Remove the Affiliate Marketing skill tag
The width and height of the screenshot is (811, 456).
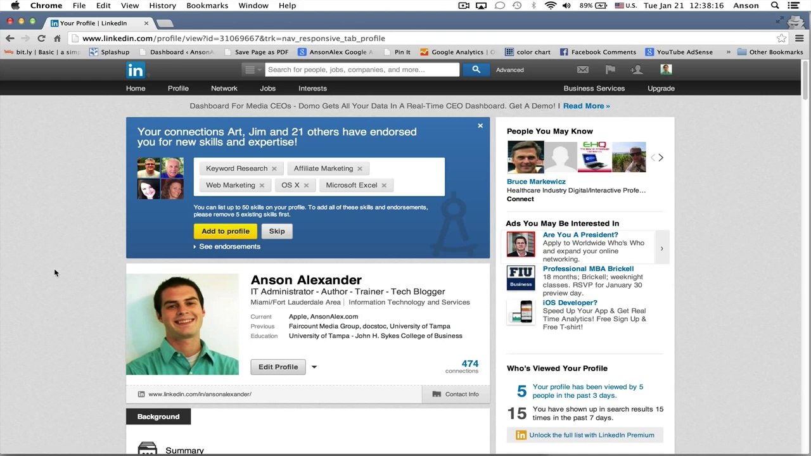click(x=360, y=168)
